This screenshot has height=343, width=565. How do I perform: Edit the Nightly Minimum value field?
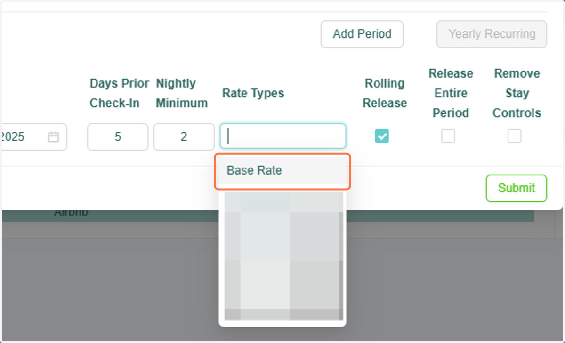[x=184, y=137]
